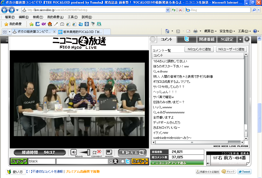
Task: Click the Read Mail icon
Action: (x=188, y=31)
